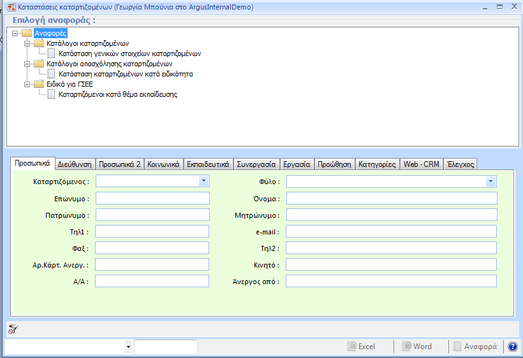The width and height of the screenshot is (523, 358).
Task: Collapse the Αναφορές root tree node
Action: click(x=15, y=33)
